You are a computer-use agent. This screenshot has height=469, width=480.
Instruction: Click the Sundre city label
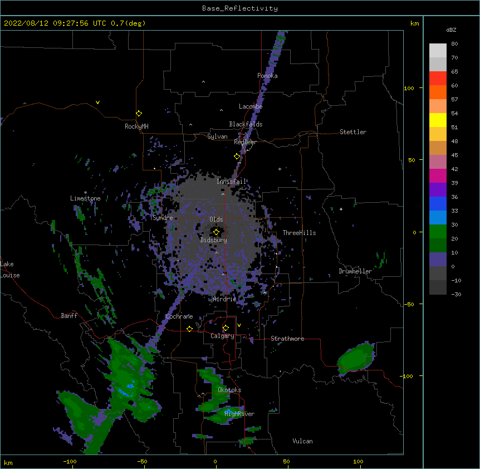[163, 218]
